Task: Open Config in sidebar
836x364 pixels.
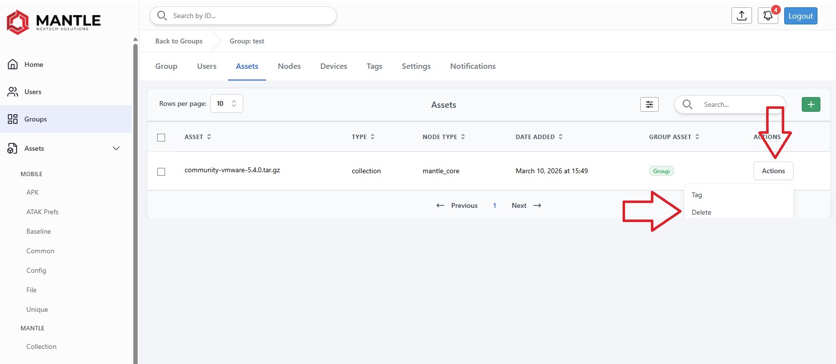Action: [36, 270]
